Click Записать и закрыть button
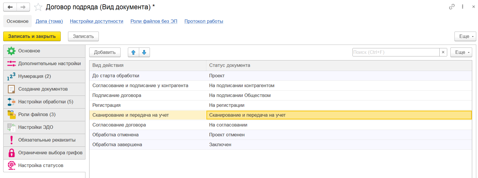 (x=32, y=36)
